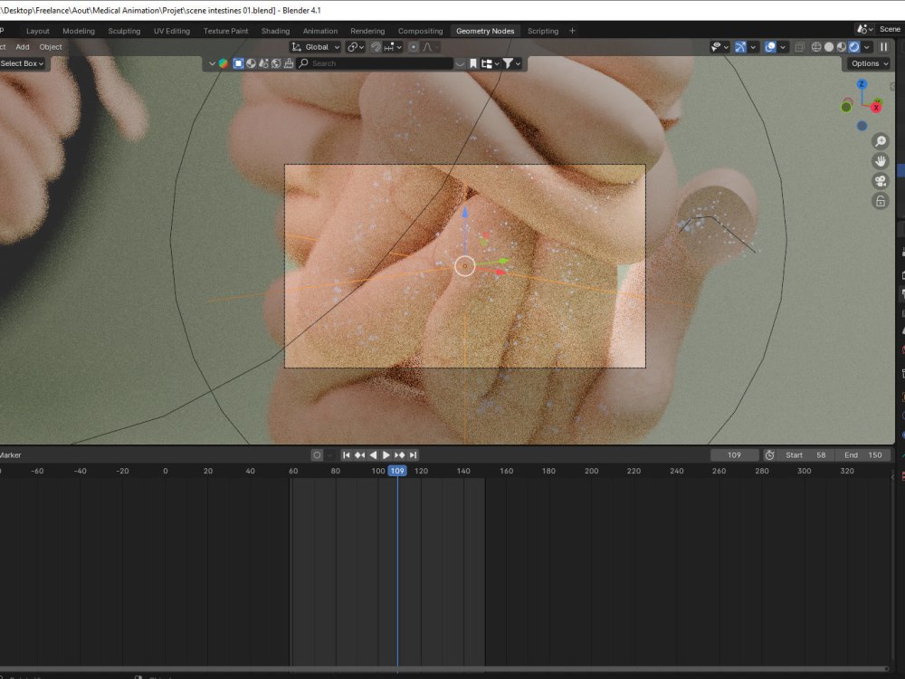Click the green Y axis gizmo handle
Image resolution: width=905 pixels, height=679 pixels.
point(847,107)
